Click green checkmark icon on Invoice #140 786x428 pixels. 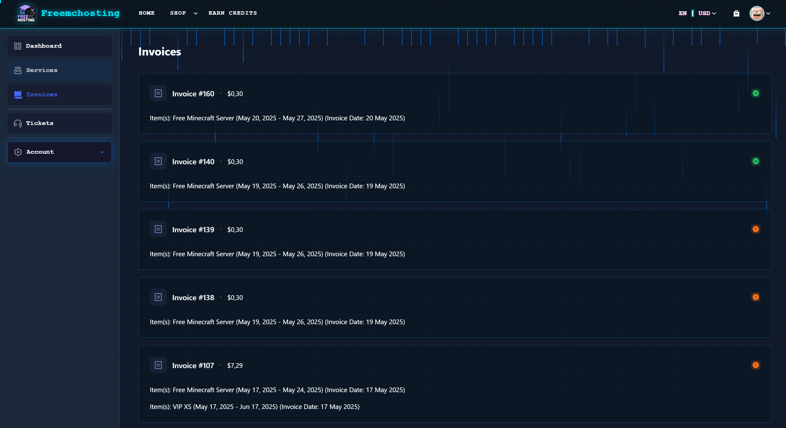coord(755,161)
